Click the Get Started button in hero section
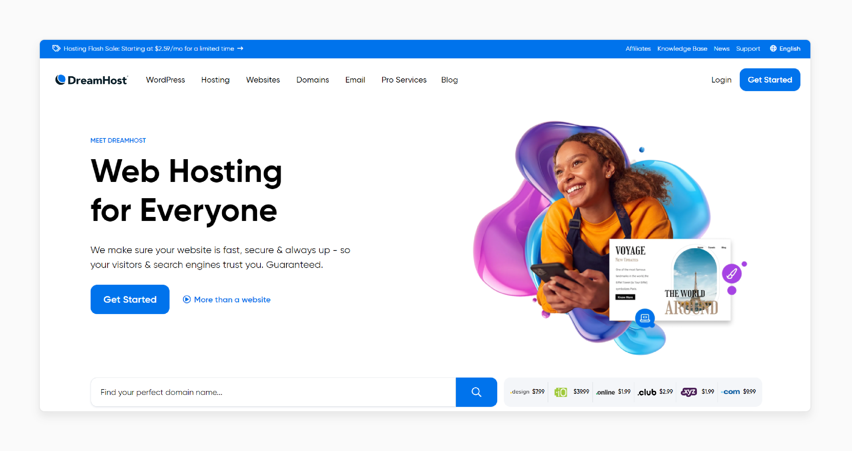 (x=130, y=299)
